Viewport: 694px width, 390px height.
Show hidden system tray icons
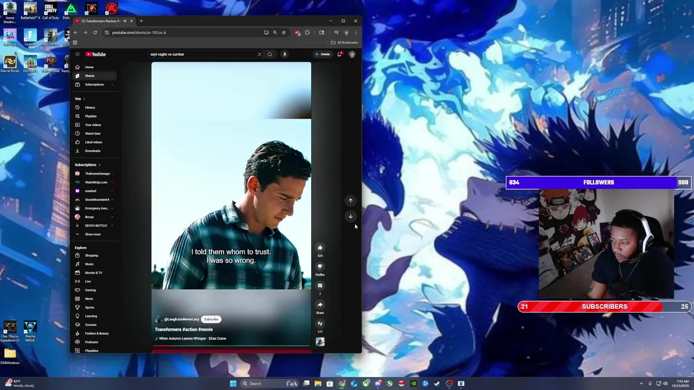(x=641, y=383)
